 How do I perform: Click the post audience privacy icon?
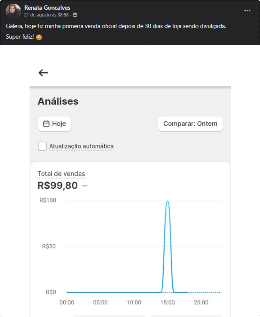pyautogui.click(x=75, y=15)
